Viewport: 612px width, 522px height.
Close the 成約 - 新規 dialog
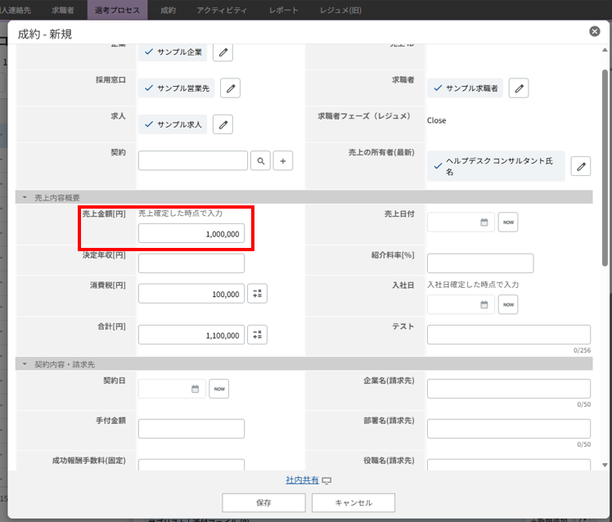[594, 31]
